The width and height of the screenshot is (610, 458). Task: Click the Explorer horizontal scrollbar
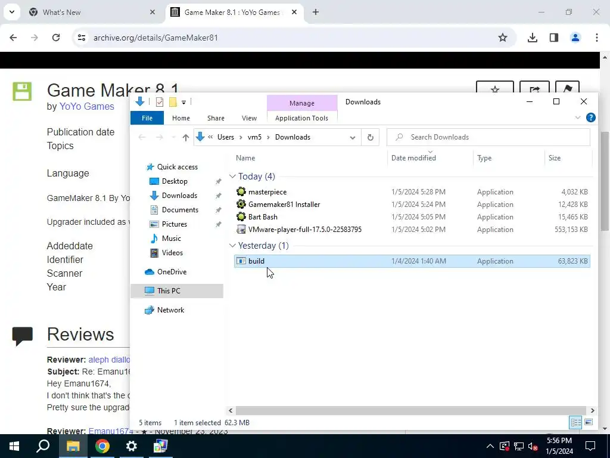click(x=411, y=410)
